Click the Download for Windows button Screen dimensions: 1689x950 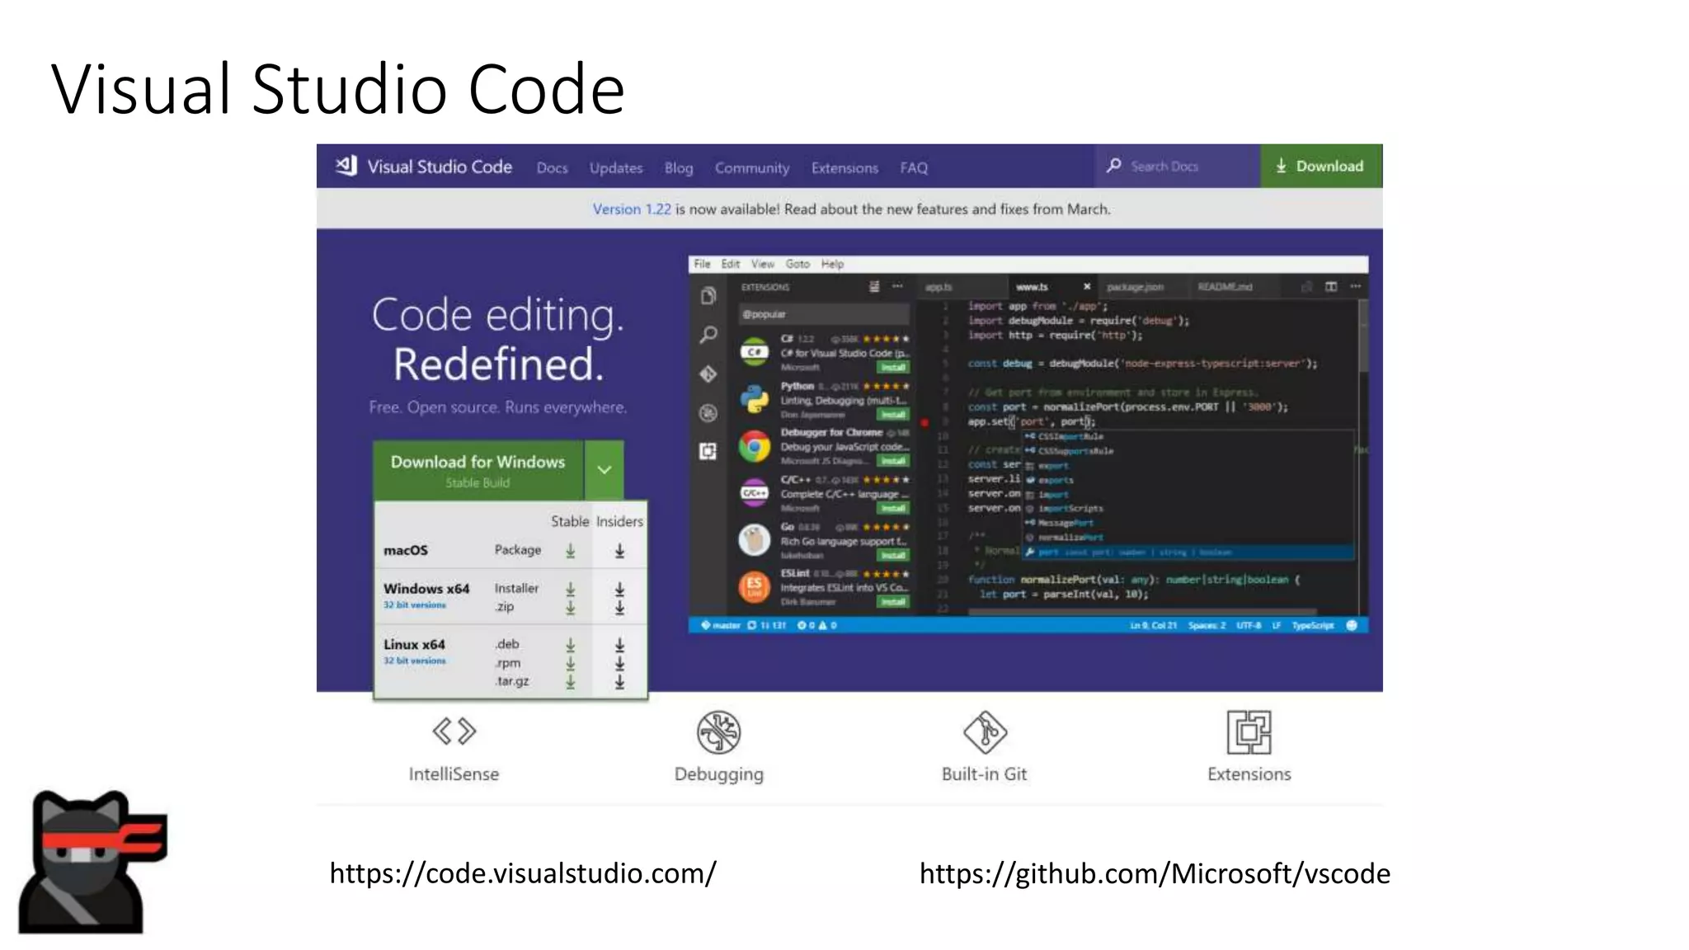478,470
